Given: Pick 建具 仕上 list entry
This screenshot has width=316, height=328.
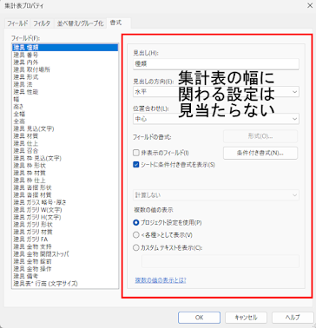Looking at the screenshot, I should pos(65,143).
